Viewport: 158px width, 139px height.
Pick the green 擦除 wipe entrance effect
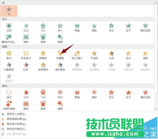[x=94, y=27]
